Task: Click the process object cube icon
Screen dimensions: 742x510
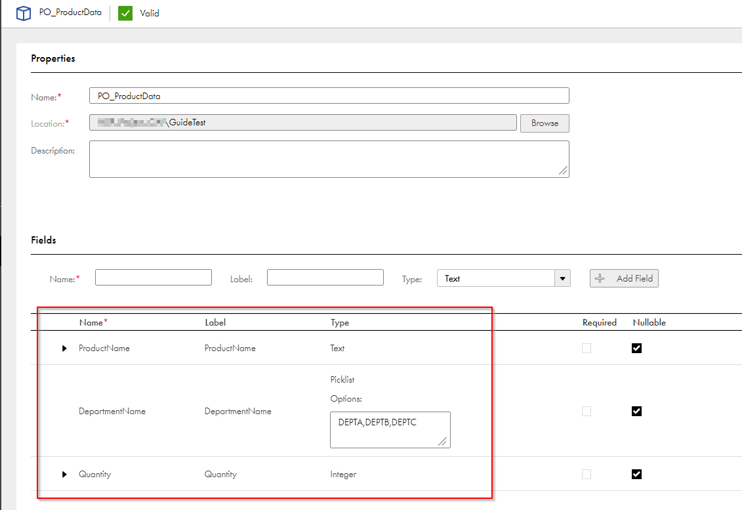Action: pos(24,13)
